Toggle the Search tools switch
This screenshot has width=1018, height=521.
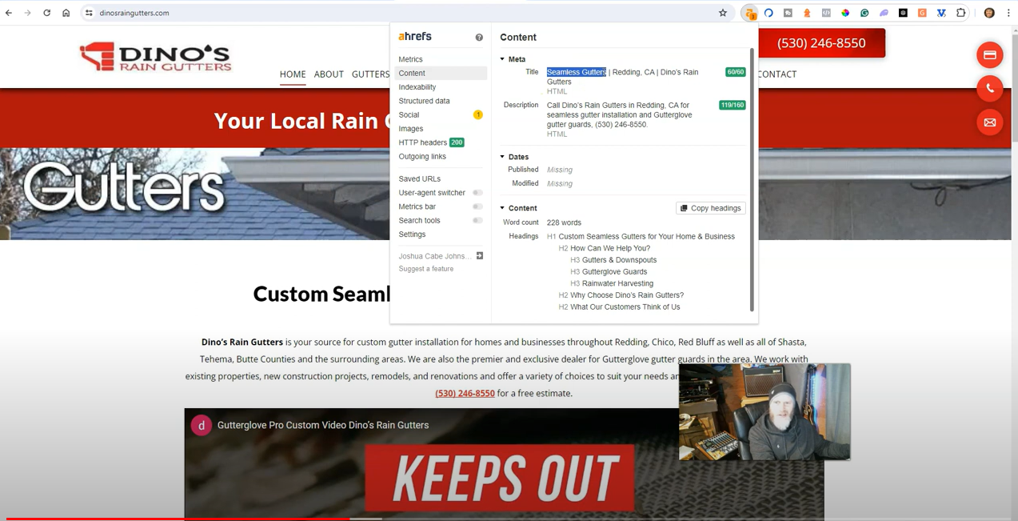click(x=477, y=220)
